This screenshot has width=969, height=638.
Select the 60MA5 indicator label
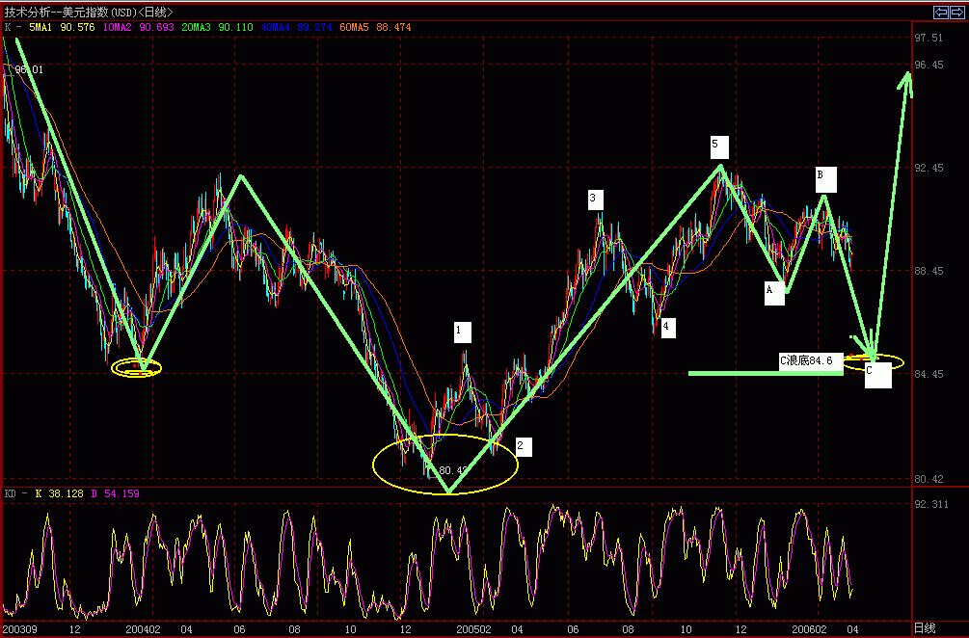(355, 27)
